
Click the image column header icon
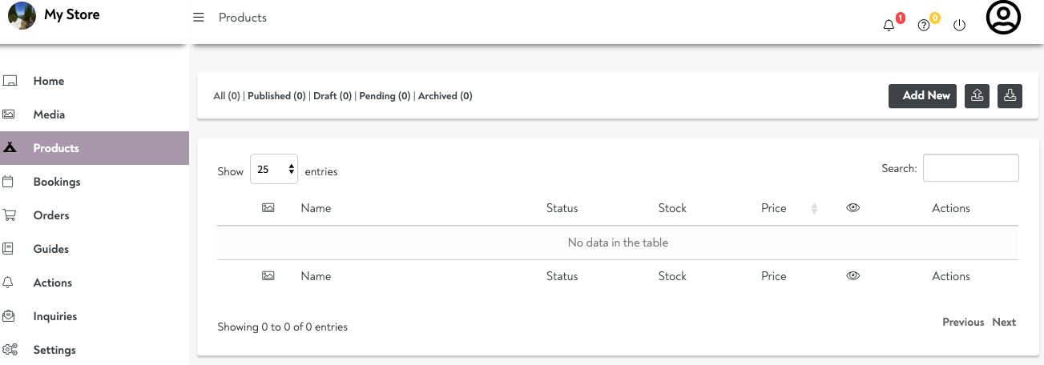268,207
